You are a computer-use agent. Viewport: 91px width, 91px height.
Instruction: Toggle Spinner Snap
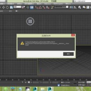click(x=48, y=7)
